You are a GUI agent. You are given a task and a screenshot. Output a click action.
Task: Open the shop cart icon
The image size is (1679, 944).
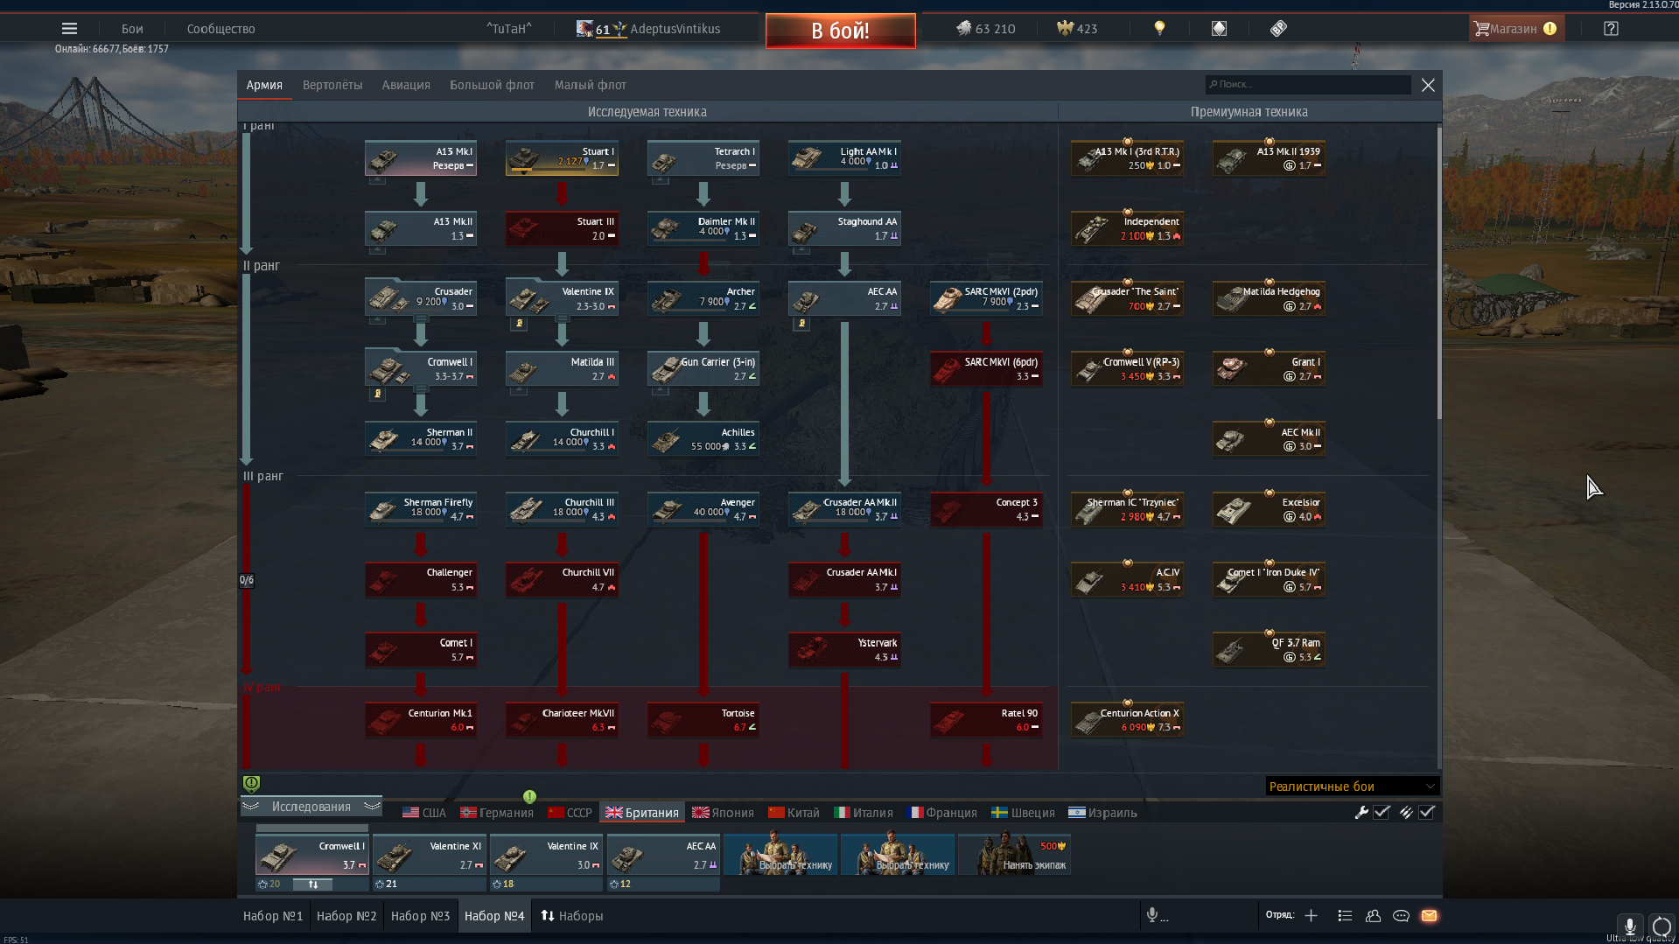click(1481, 29)
